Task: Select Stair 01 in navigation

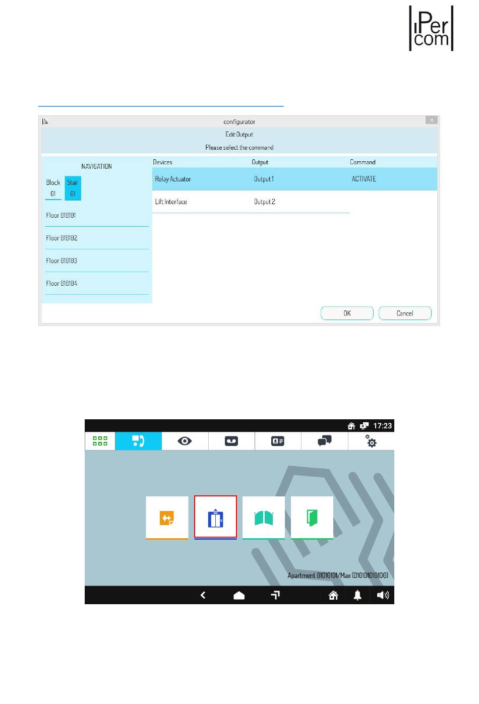Action: 73,188
